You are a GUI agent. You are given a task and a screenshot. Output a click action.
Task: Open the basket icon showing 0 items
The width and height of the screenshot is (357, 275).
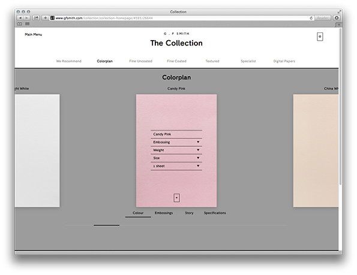coord(320,37)
